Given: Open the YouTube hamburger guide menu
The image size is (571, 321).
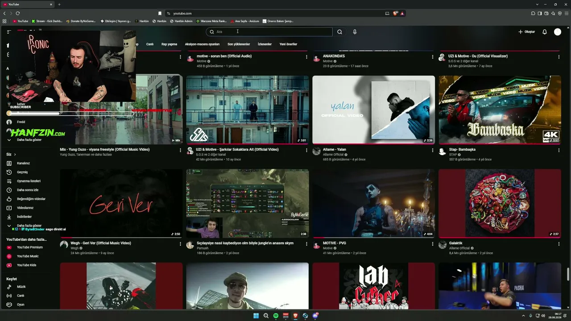Looking at the screenshot, I should [8, 32].
